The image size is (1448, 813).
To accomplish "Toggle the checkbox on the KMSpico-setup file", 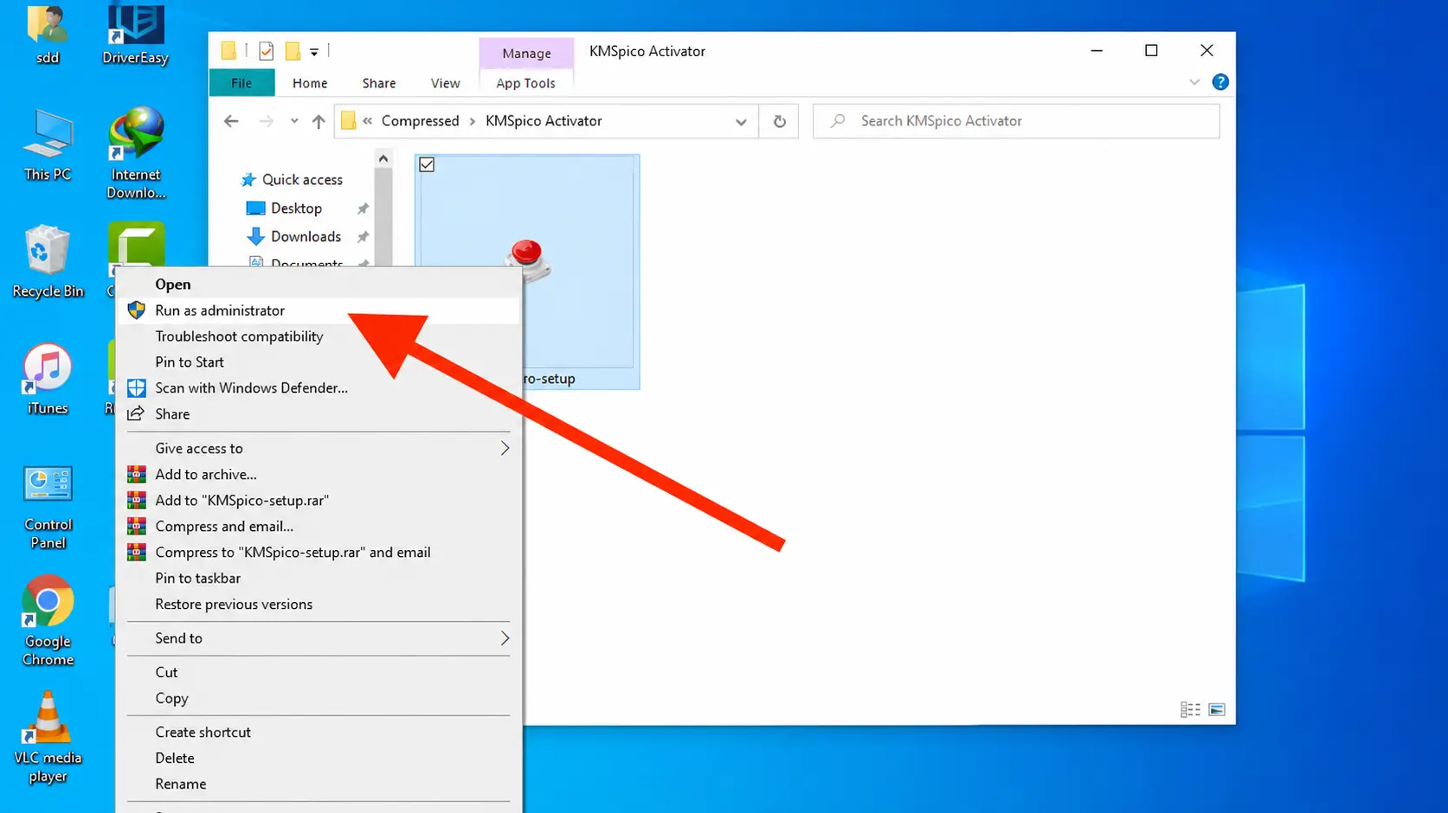I will click(x=427, y=164).
